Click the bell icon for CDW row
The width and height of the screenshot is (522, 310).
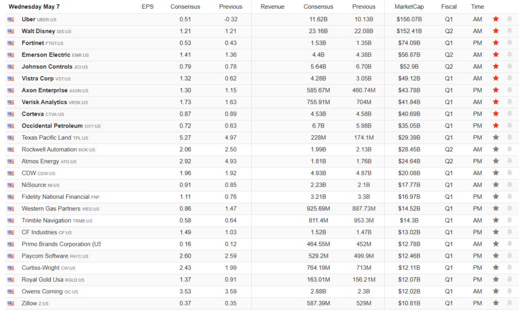coord(509,173)
